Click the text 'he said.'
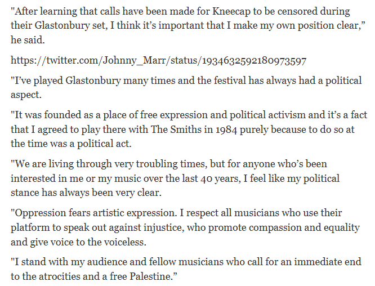Viewport: 375px width, 286px height. (28, 40)
